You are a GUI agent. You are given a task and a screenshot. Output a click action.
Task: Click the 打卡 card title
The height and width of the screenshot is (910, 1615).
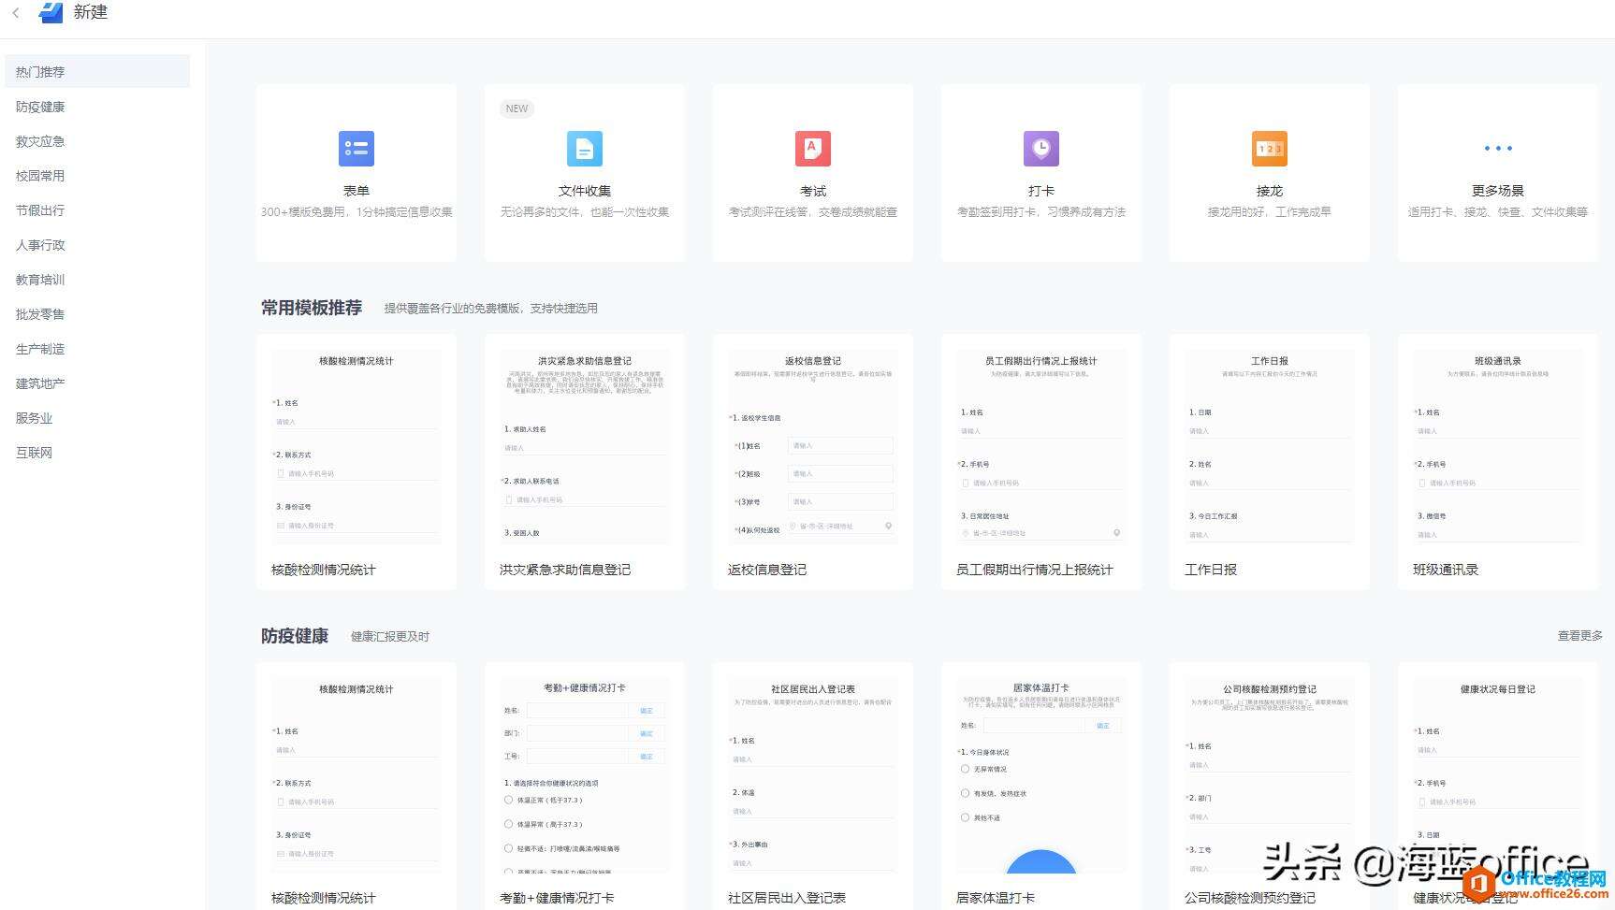tap(1041, 191)
